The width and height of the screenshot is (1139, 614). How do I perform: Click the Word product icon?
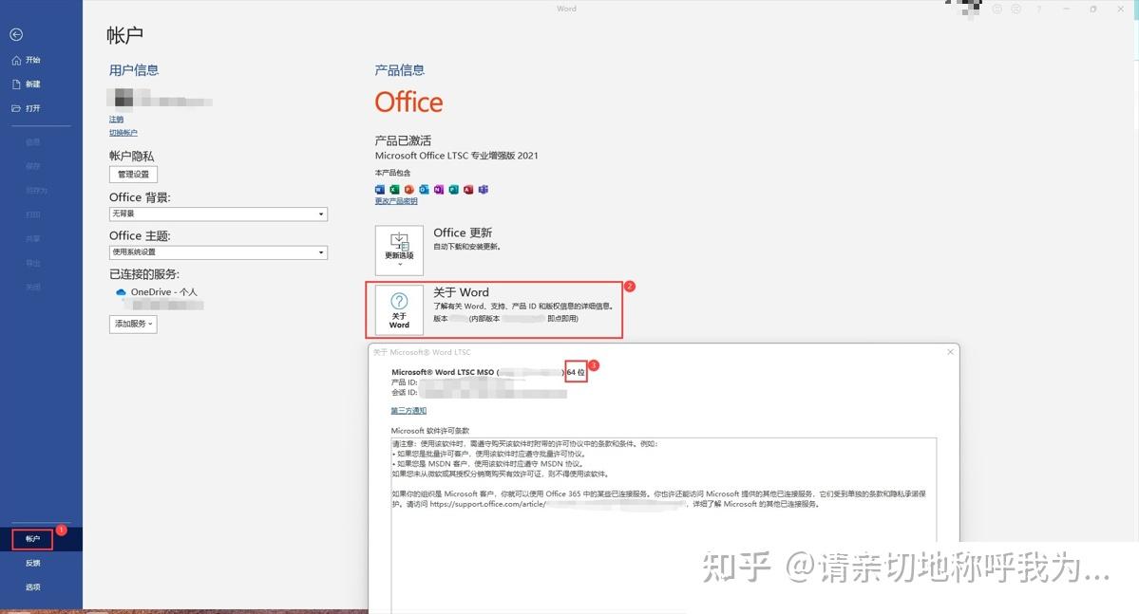pos(380,190)
